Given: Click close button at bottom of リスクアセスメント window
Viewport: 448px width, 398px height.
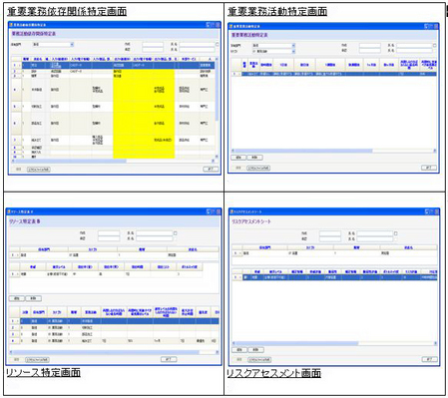Looking at the screenshot, I should [x=429, y=359].
